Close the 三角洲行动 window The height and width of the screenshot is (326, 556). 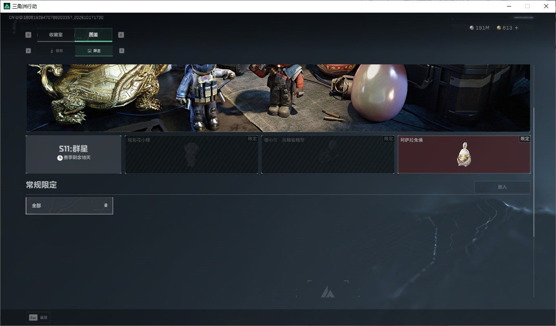pyautogui.click(x=546, y=6)
